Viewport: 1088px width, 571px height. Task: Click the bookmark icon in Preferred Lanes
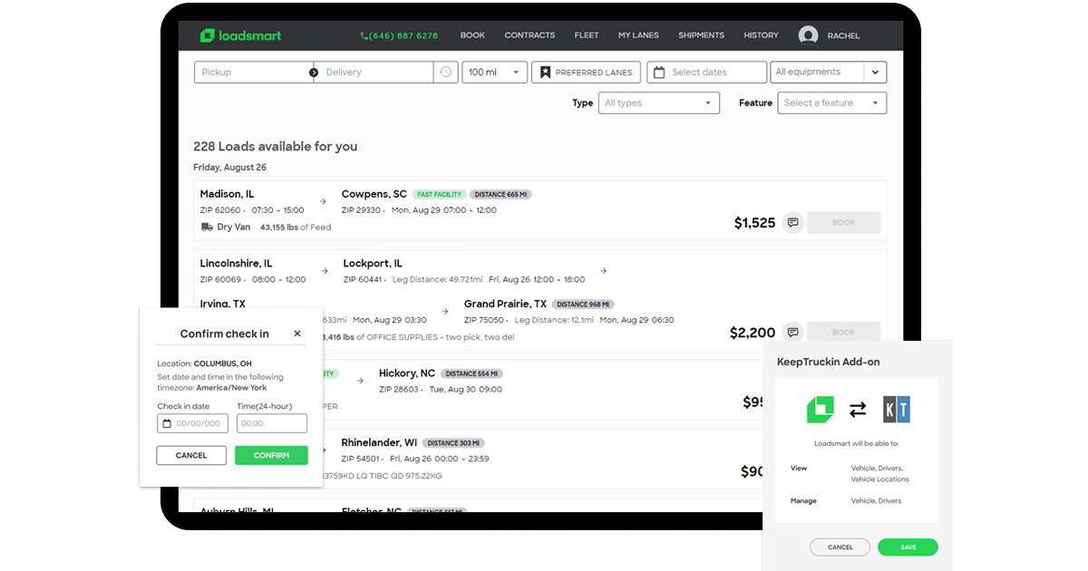click(545, 73)
